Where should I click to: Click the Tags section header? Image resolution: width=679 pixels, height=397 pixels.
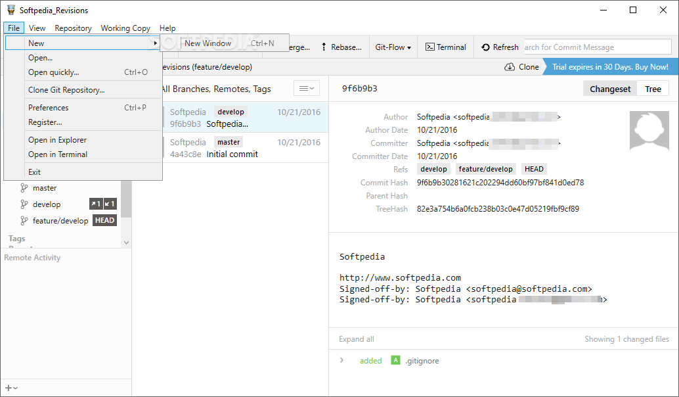[x=17, y=239]
